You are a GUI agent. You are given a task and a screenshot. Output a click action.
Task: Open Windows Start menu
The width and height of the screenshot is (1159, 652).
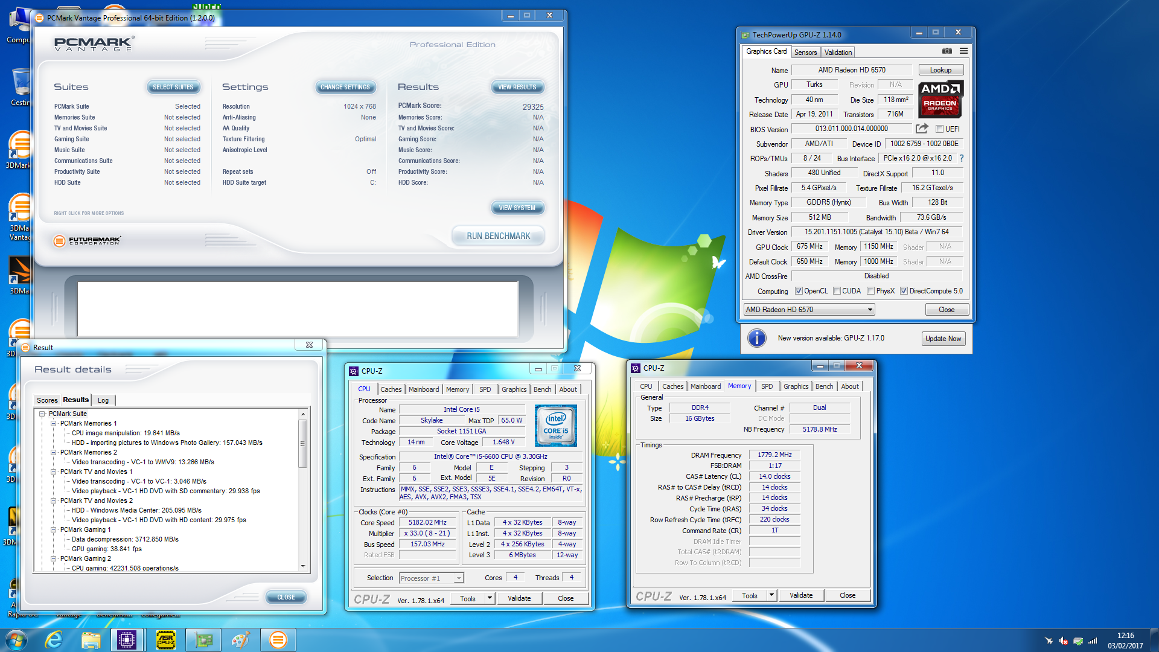[x=16, y=640]
